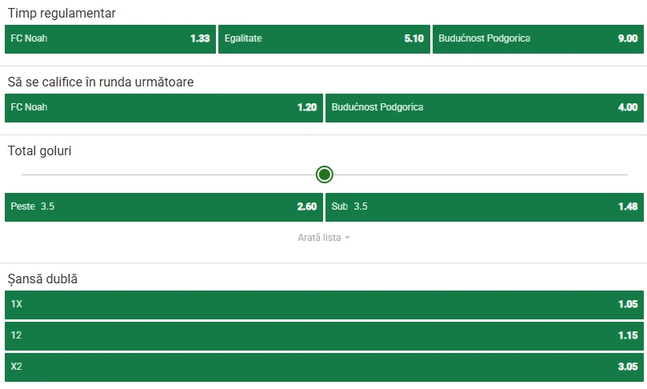This screenshot has height=389, width=647.
Task: Click the slider track left of the handle
Action: (x=168, y=174)
